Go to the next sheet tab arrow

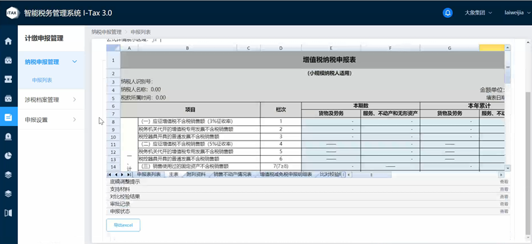pyautogui.click(x=122, y=174)
